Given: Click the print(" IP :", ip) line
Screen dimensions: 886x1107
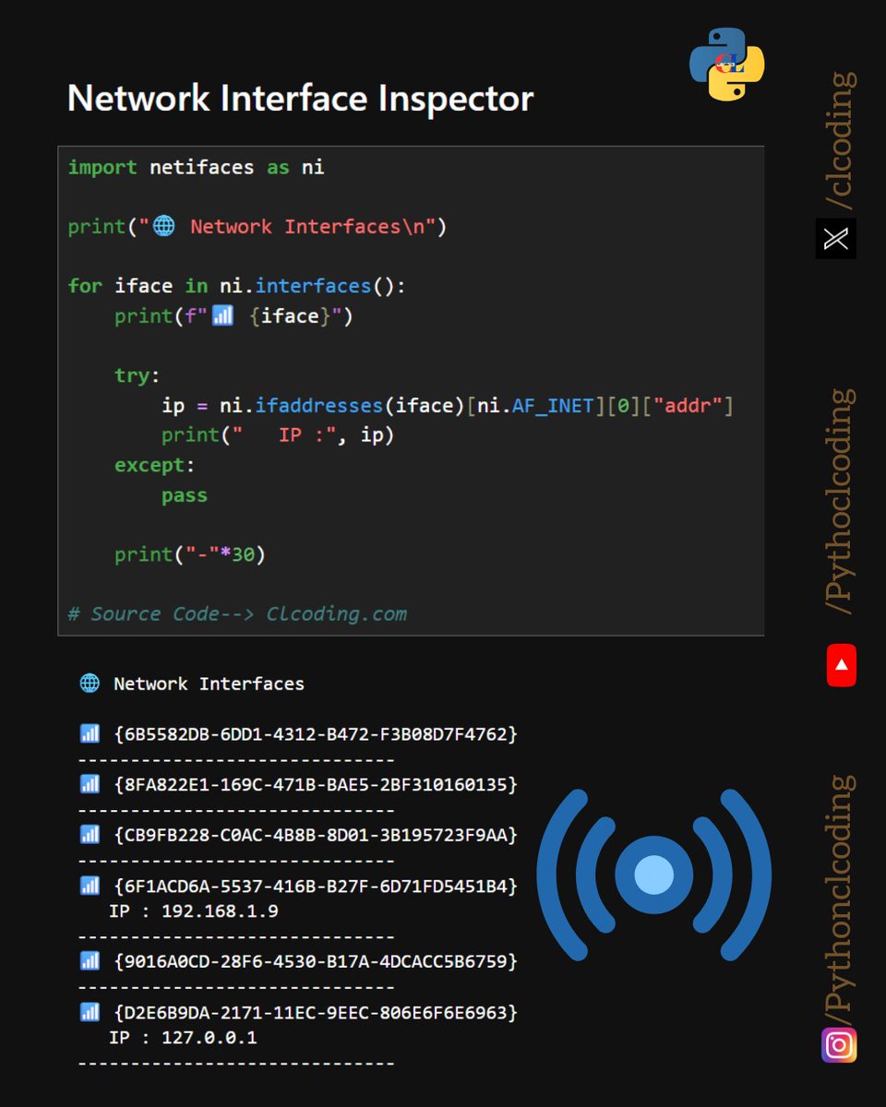Looking at the screenshot, I should [278, 435].
